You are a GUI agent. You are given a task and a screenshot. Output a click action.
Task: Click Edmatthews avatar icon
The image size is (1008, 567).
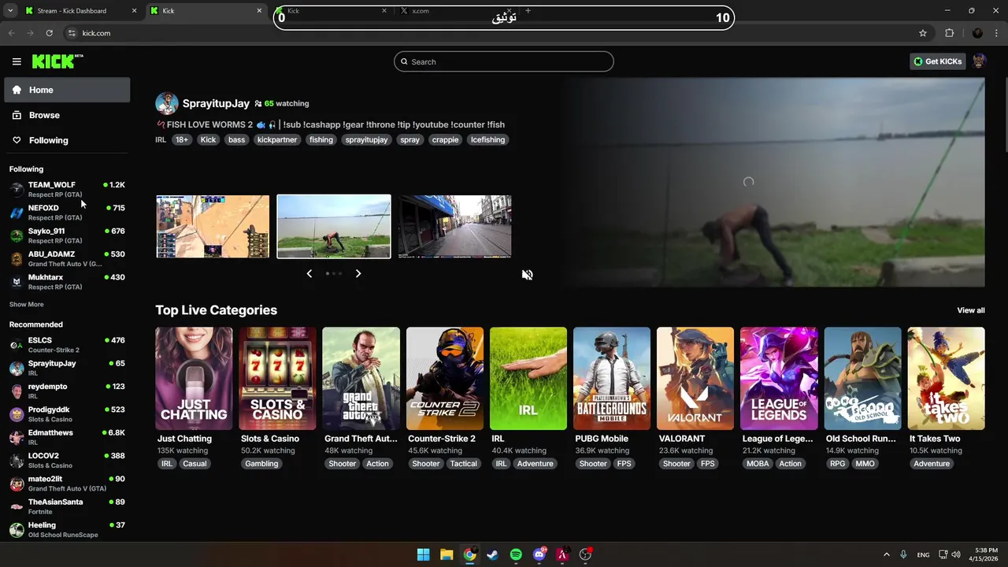[17, 437]
